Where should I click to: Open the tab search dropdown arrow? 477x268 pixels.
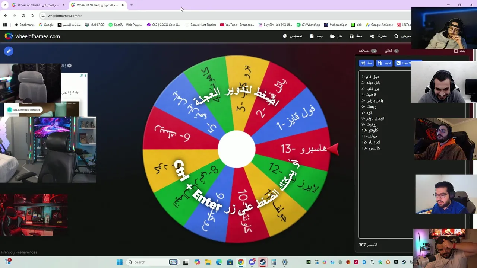[x=5, y=5]
